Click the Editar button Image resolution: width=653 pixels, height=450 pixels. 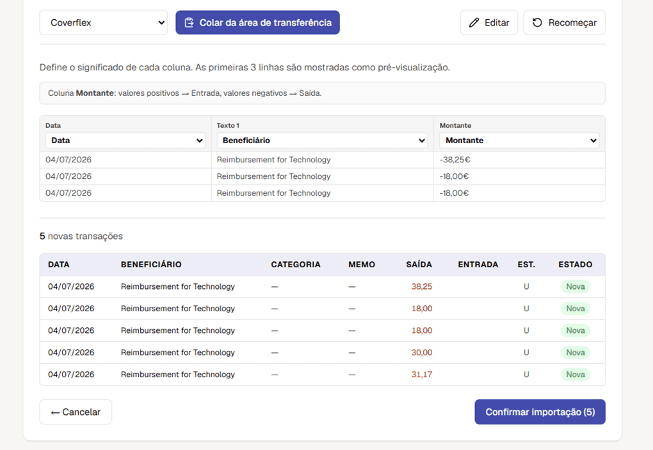(489, 22)
